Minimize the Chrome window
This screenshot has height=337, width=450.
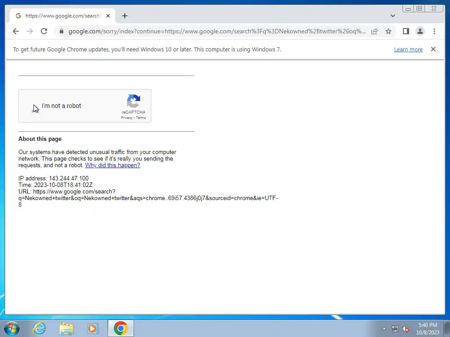(x=408, y=9)
